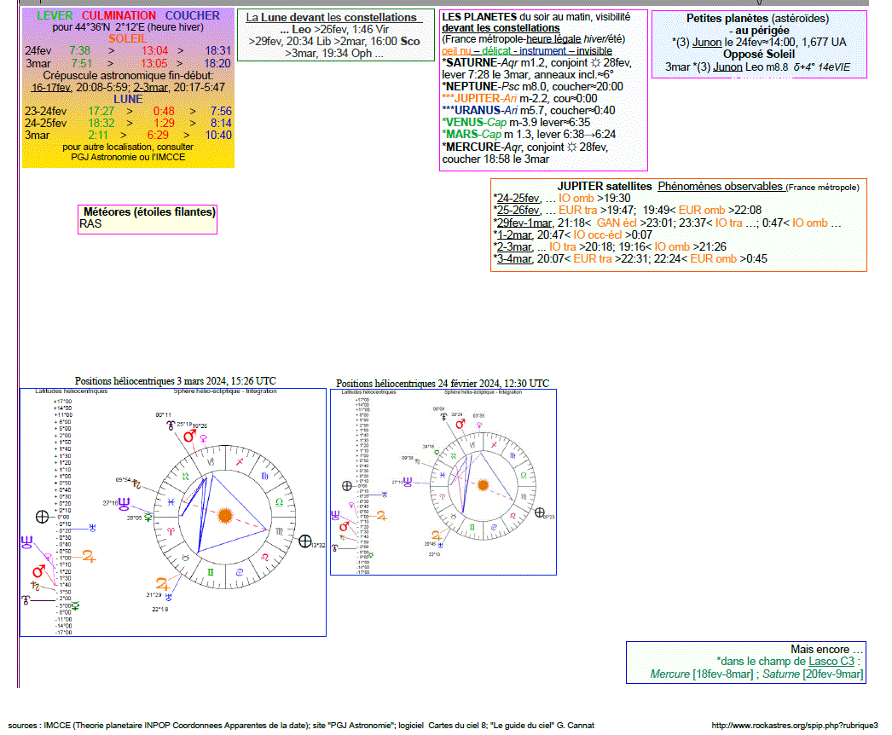The image size is (892, 735).
Task: Click the orange 'oeil nu' legend link
Action: [x=456, y=51]
